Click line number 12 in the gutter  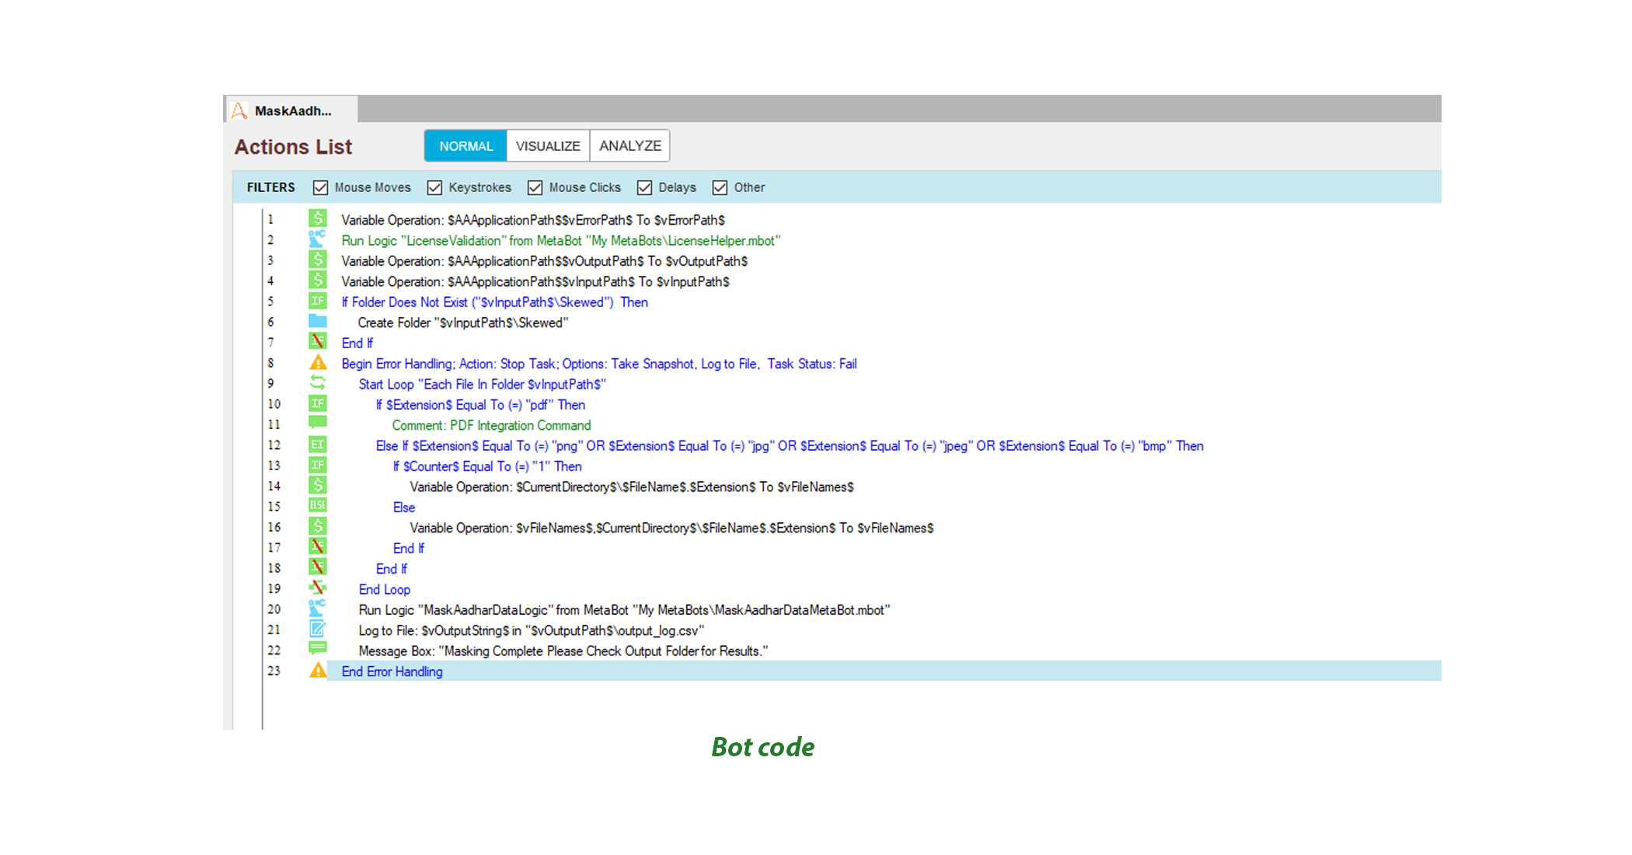coord(274,445)
